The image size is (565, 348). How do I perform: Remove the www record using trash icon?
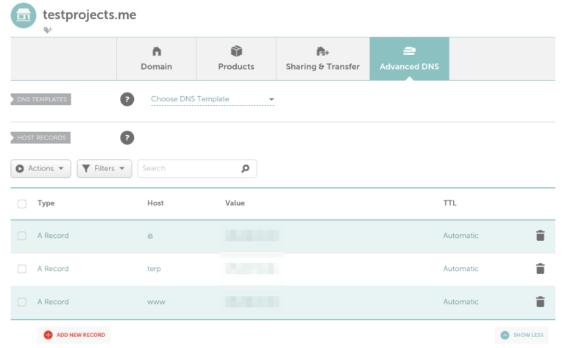tap(540, 302)
